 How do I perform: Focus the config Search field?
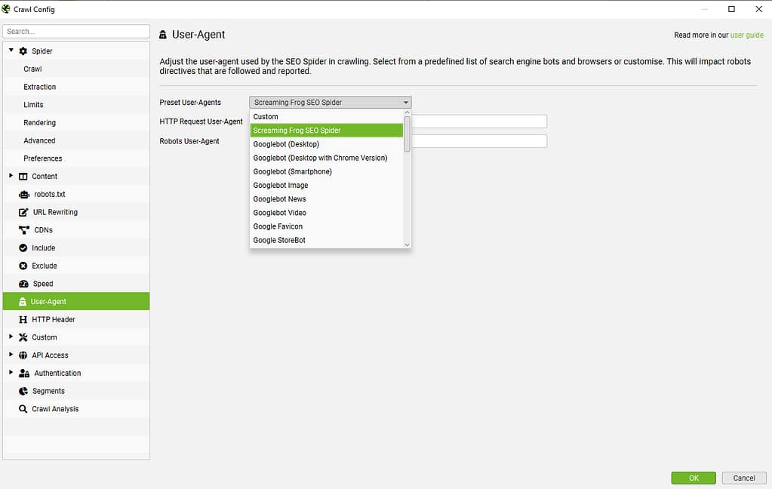point(76,32)
